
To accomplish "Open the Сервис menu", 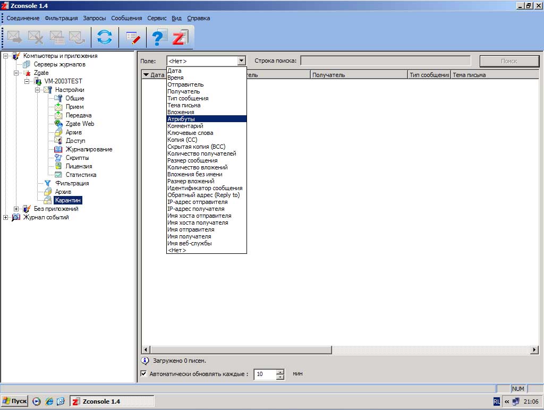I will click(157, 18).
